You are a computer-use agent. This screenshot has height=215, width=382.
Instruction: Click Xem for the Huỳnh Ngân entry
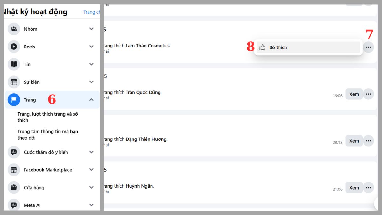tap(354, 188)
